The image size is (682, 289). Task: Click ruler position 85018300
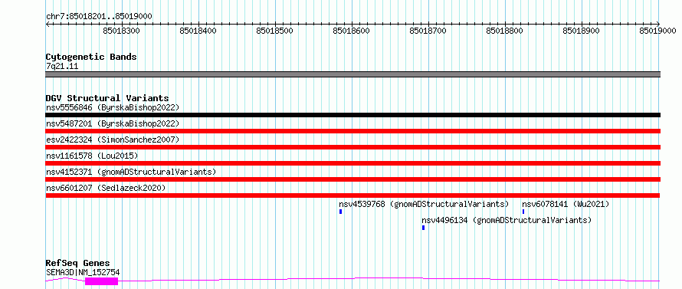tap(122, 31)
